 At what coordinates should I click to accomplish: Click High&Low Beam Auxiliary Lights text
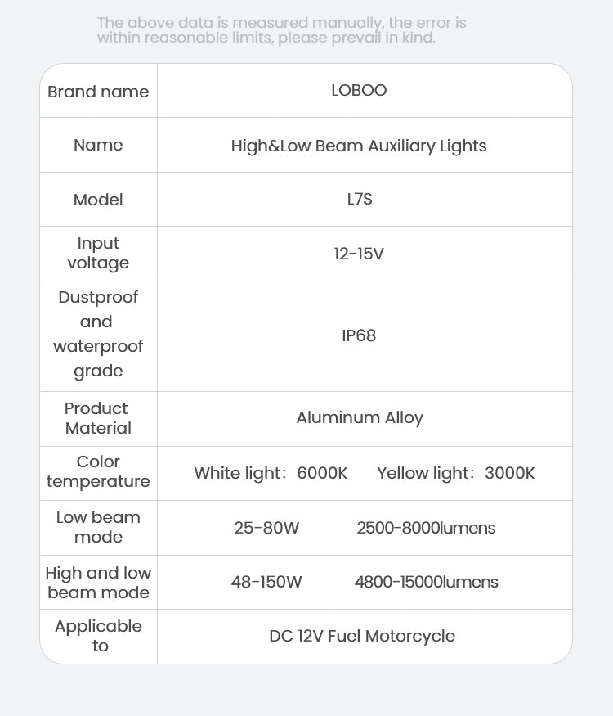[359, 146]
